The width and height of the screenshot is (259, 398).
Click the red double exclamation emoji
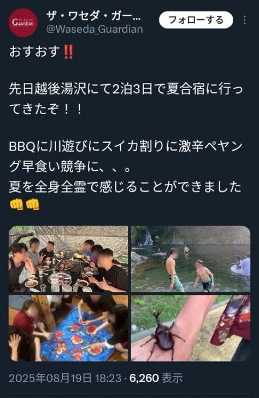(68, 52)
